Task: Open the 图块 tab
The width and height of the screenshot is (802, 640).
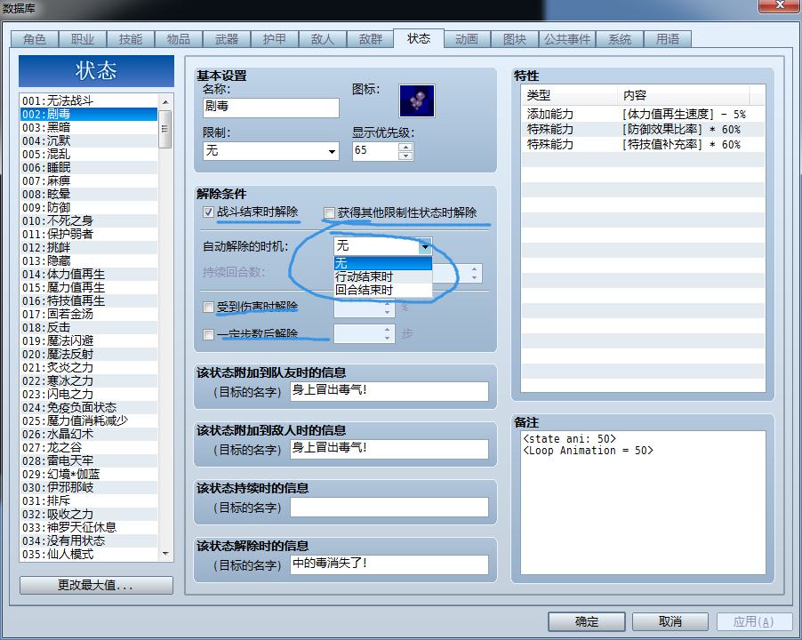Action: [x=515, y=39]
